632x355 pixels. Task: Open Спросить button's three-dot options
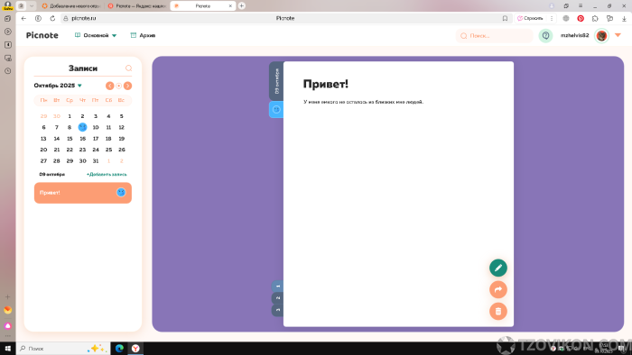click(552, 18)
